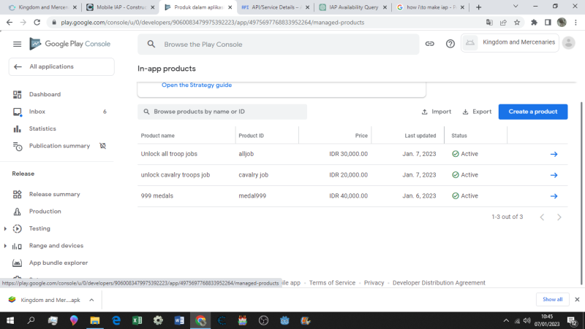The height and width of the screenshot is (329, 585).
Task: Click the Import button
Action: (437, 112)
